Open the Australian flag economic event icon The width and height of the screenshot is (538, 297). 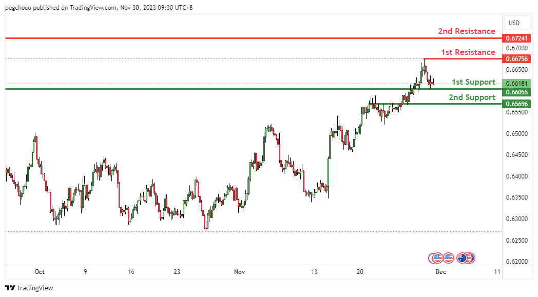pos(463,258)
